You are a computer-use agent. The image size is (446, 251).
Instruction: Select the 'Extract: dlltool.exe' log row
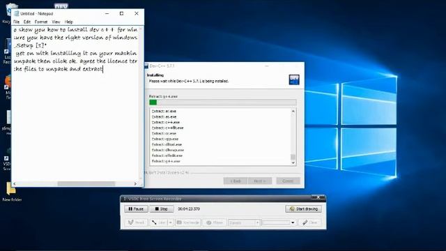click(x=167, y=144)
